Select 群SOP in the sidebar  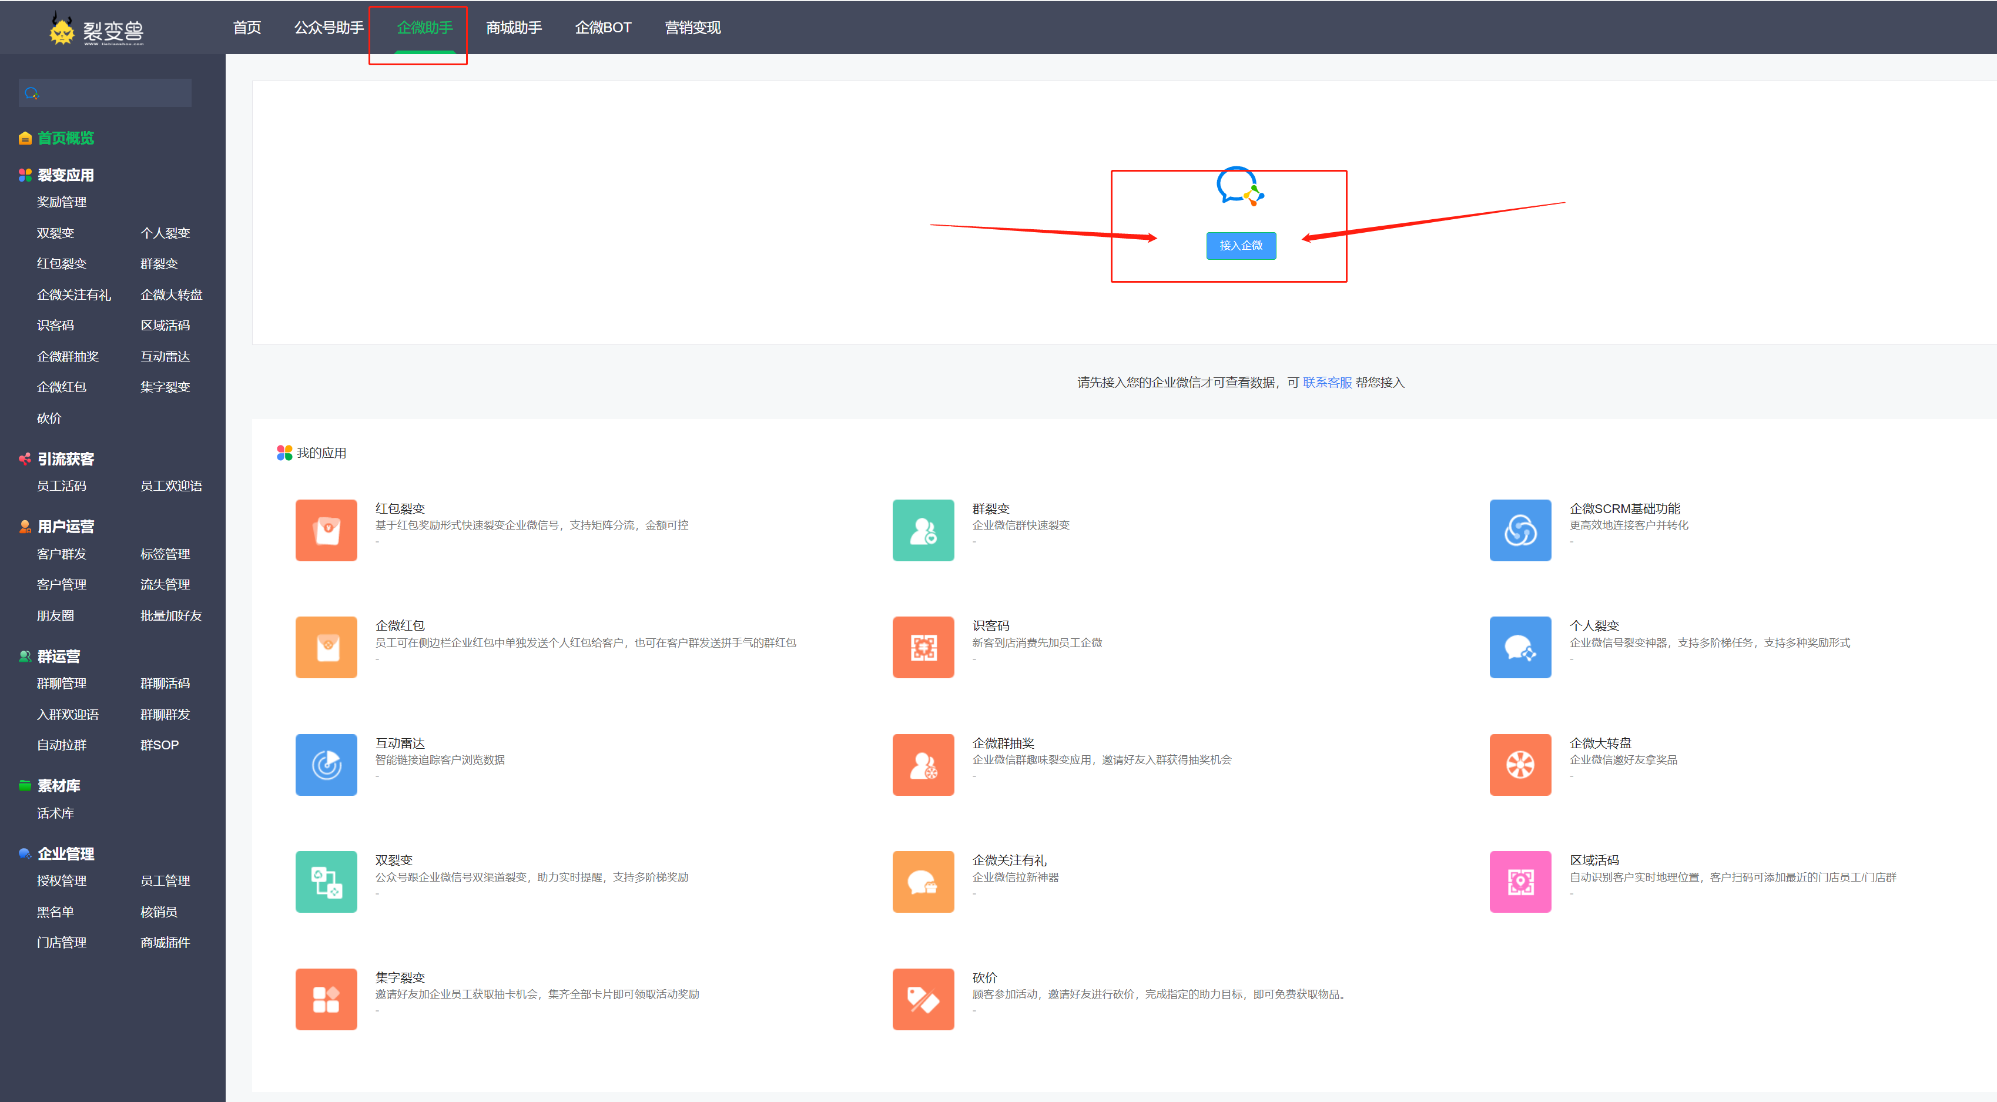click(159, 745)
